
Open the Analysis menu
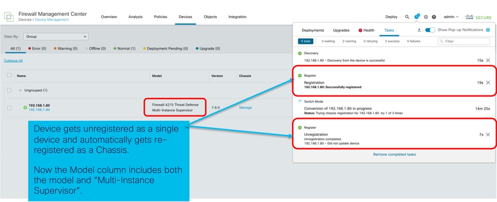[x=135, y=17]
